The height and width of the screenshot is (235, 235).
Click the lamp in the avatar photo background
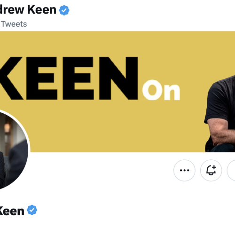pyautogui.click(x=7, y=128)
